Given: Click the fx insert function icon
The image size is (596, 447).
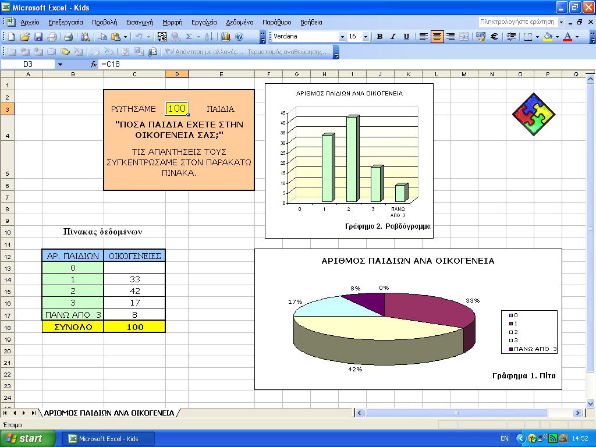Looking at the screenshot, I should click(x=94, y=64).
